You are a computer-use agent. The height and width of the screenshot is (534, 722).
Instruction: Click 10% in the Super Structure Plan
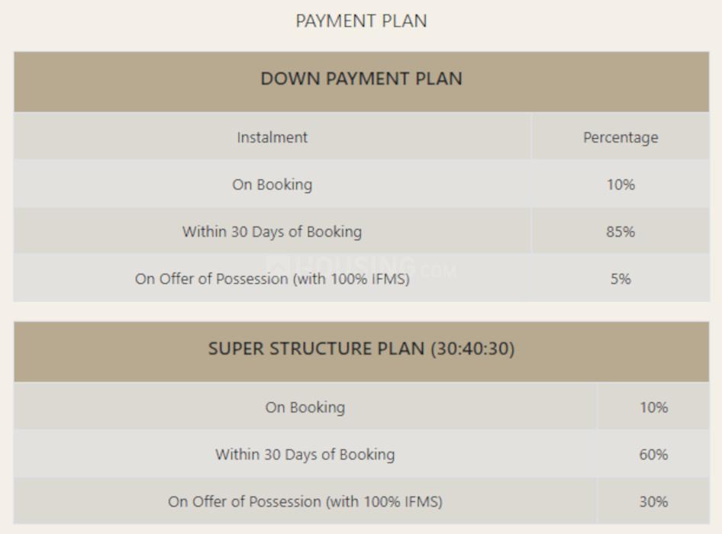tap(653, 407)
